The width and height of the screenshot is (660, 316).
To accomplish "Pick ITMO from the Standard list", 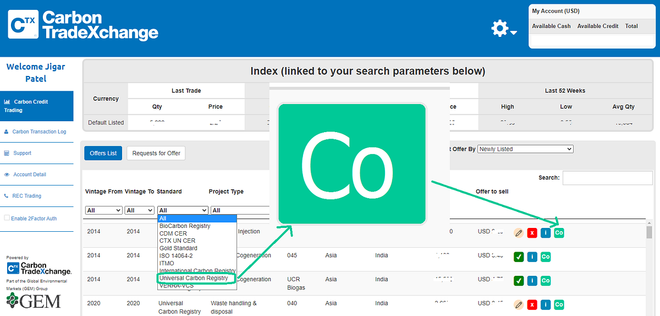I will point(197,263).
